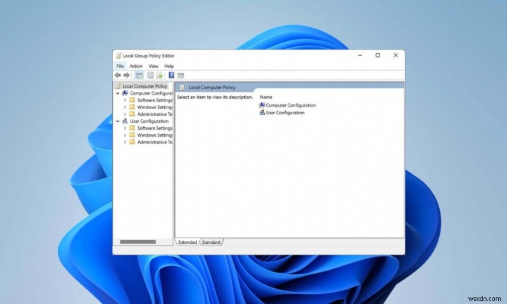The height and width of the screenshot is (304, 507).
Task: Collapse the Computer Configuration tree node
Action: click(118, 93)
